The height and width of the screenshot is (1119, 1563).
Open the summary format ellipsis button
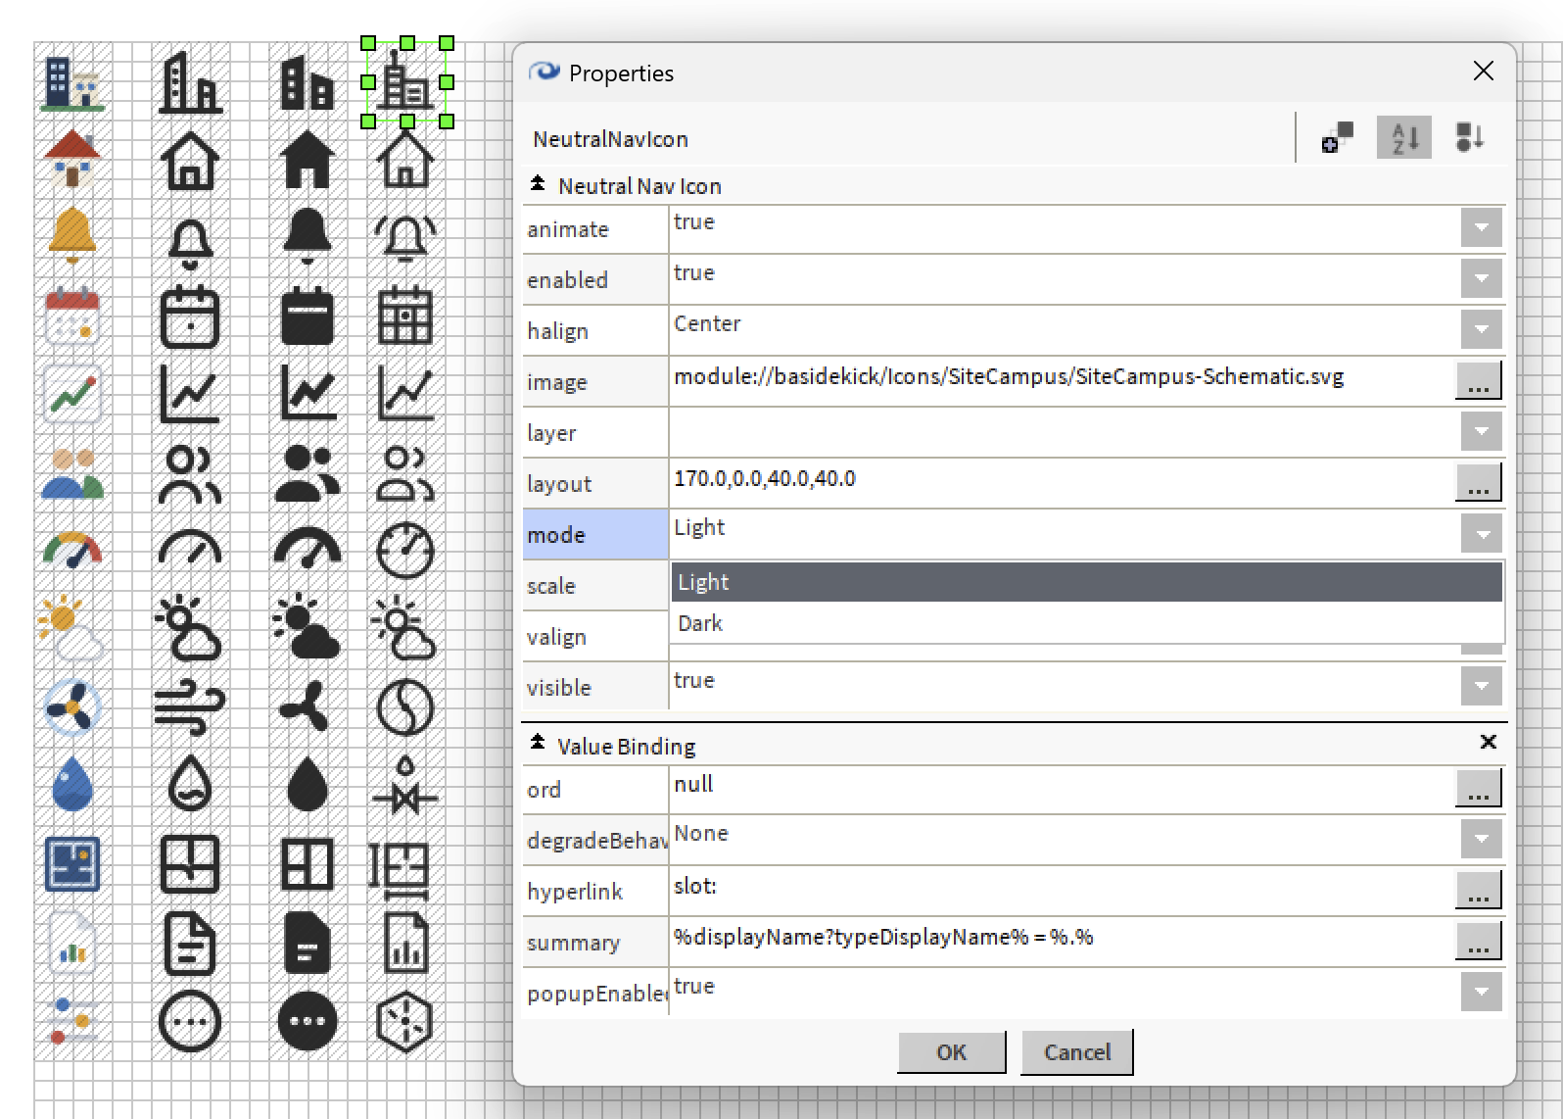(1478, 941)
